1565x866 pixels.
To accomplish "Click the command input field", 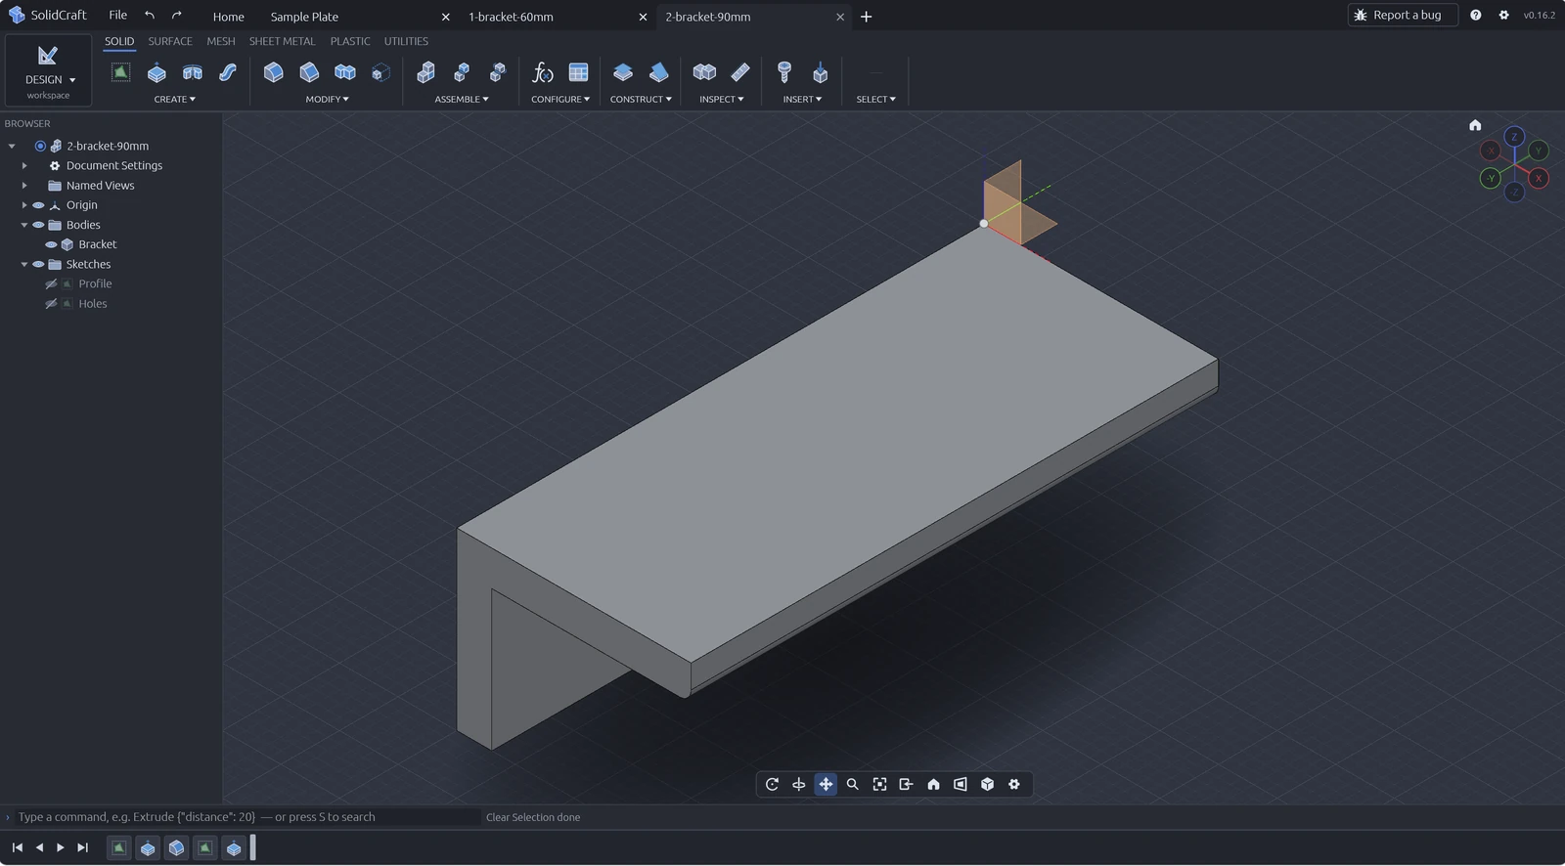I will tap(245, 817).
